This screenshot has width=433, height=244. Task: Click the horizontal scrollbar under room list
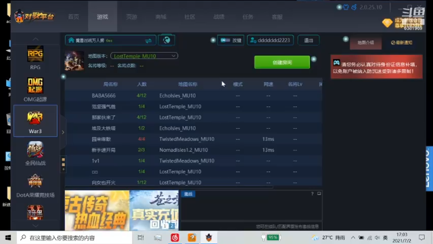coord(169,187)
